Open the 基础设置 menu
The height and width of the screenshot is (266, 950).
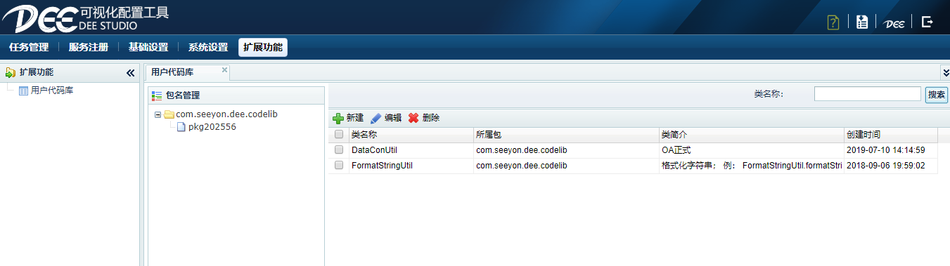pos(148,48)
